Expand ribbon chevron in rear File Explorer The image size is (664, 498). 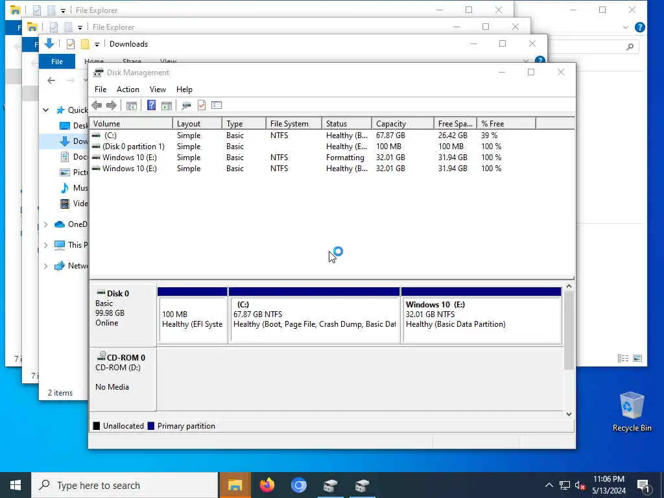626,27
